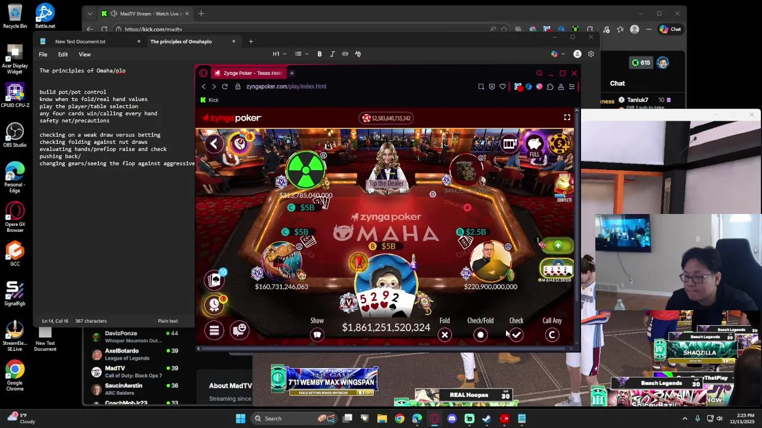Click the 615 Kick points button
Screen dimensions: 762x428
[641, 62]
